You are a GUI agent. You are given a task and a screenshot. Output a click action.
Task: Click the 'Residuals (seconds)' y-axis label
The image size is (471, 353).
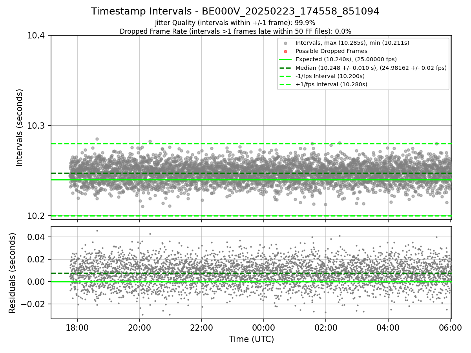point(12,273)
